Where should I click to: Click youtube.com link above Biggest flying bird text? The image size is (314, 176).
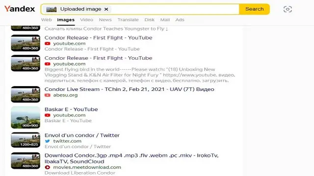pos(69,64)
